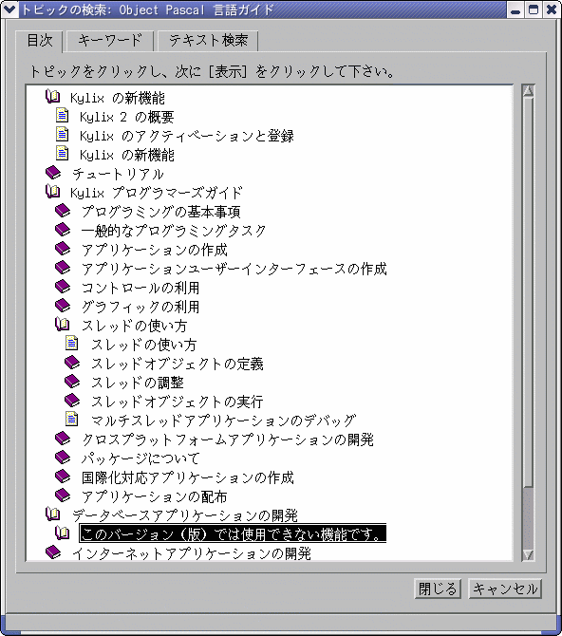Click the book icon for クロスプラットフォームアプリケーションの開発
The width and height of the screenshot is (562, 636).
63,439
